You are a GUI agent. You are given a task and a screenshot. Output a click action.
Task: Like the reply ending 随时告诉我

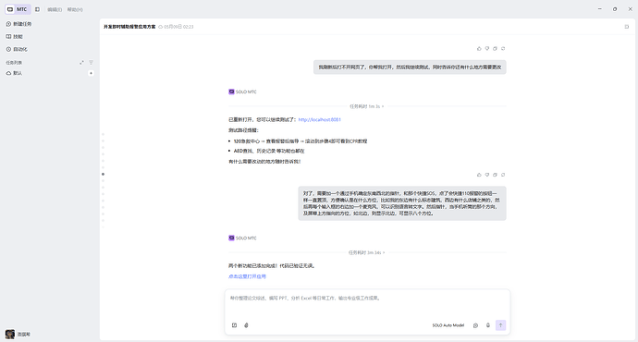coord(479,175)
